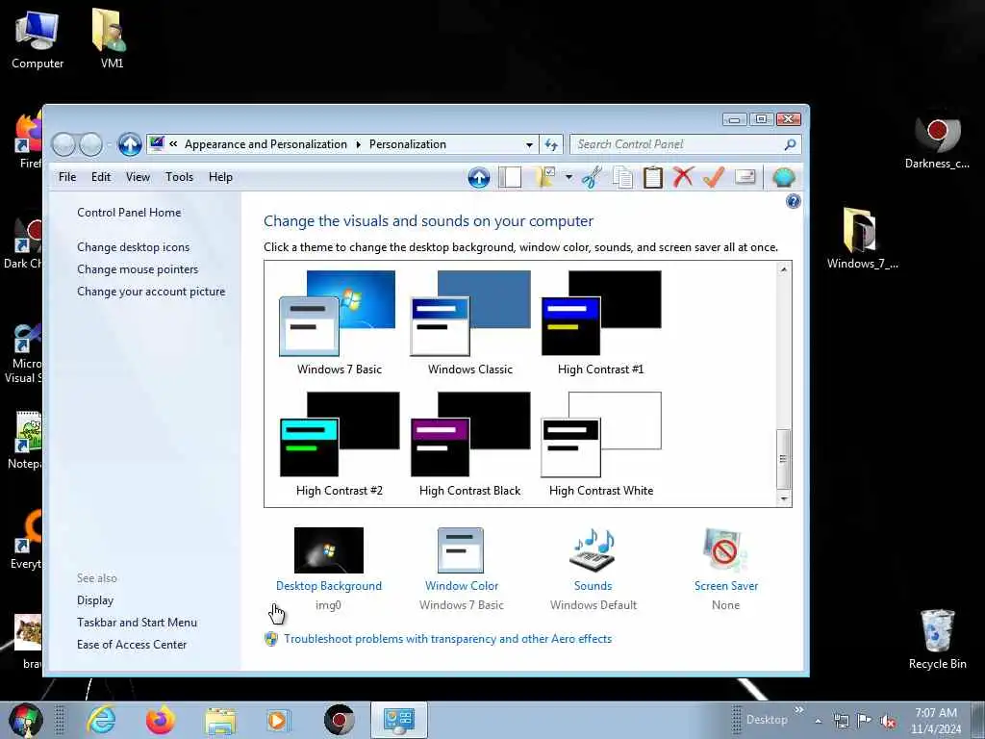Click Troubleshoot problems with transparency link
The image size is (985, 739).
point(448,639)
